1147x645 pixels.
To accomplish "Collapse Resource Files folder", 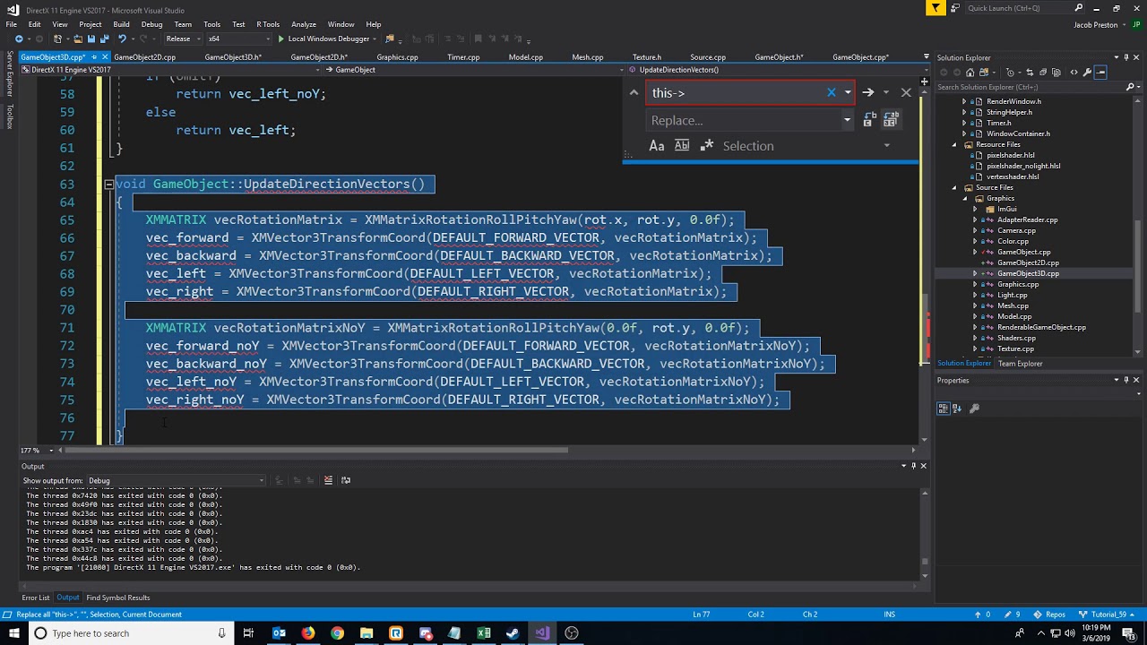I will coord(954,144).
